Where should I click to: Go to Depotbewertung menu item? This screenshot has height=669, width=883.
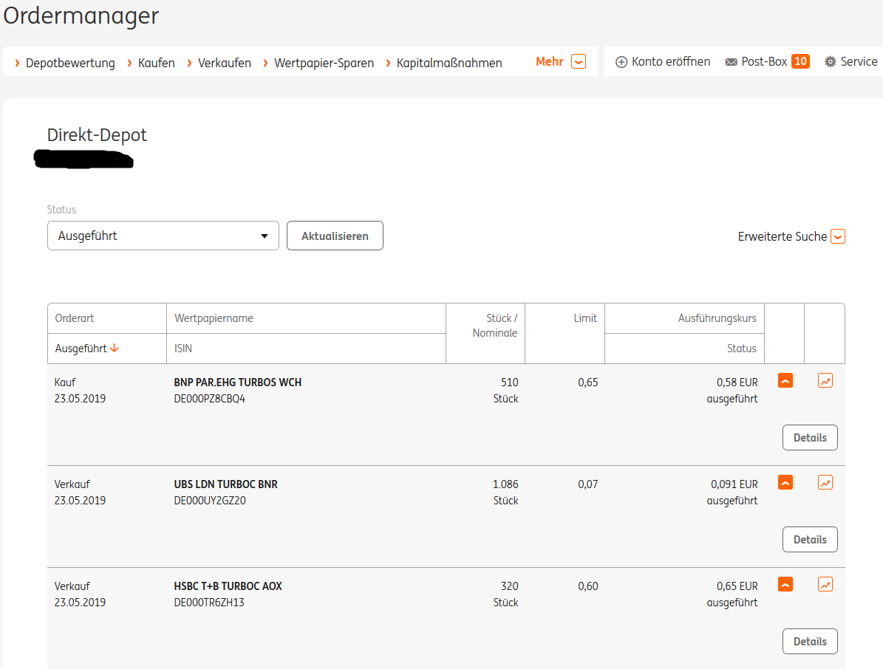click(70, 64)
